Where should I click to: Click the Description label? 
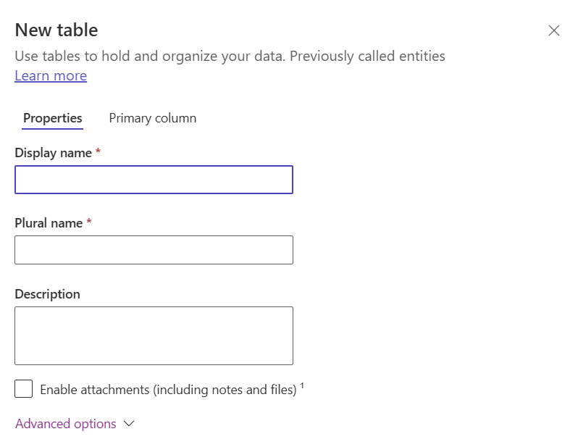48,294
